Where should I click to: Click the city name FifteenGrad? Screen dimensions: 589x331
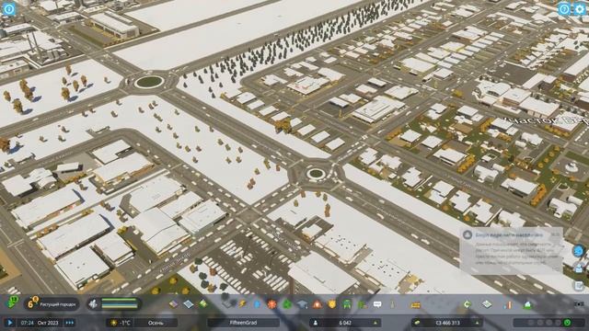click(243, 323)
